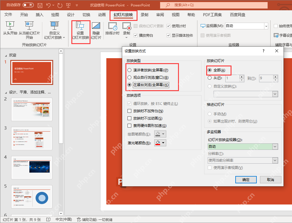292x223 pixels.
Task: Click the Redo icon in title bar
Action: coord(60,5)
